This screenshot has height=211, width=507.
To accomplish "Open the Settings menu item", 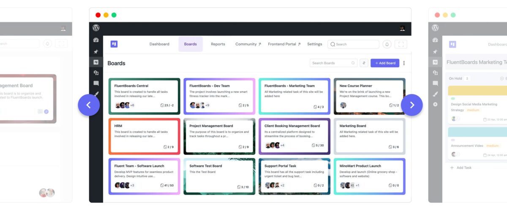I will coord(314,44).
